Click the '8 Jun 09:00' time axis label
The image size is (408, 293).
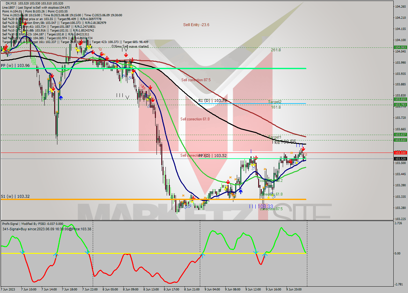click(x=131, y=289)
